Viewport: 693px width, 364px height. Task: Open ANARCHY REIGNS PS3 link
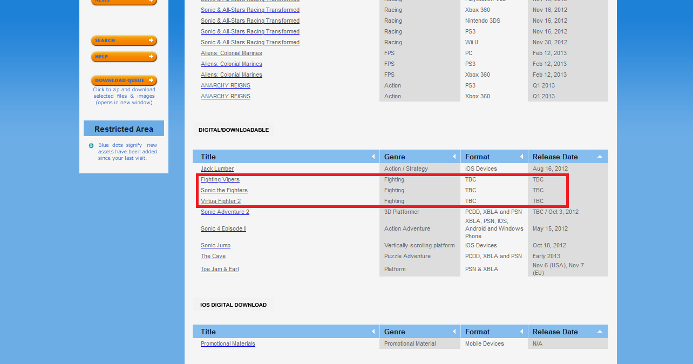(x=226, y=85)
